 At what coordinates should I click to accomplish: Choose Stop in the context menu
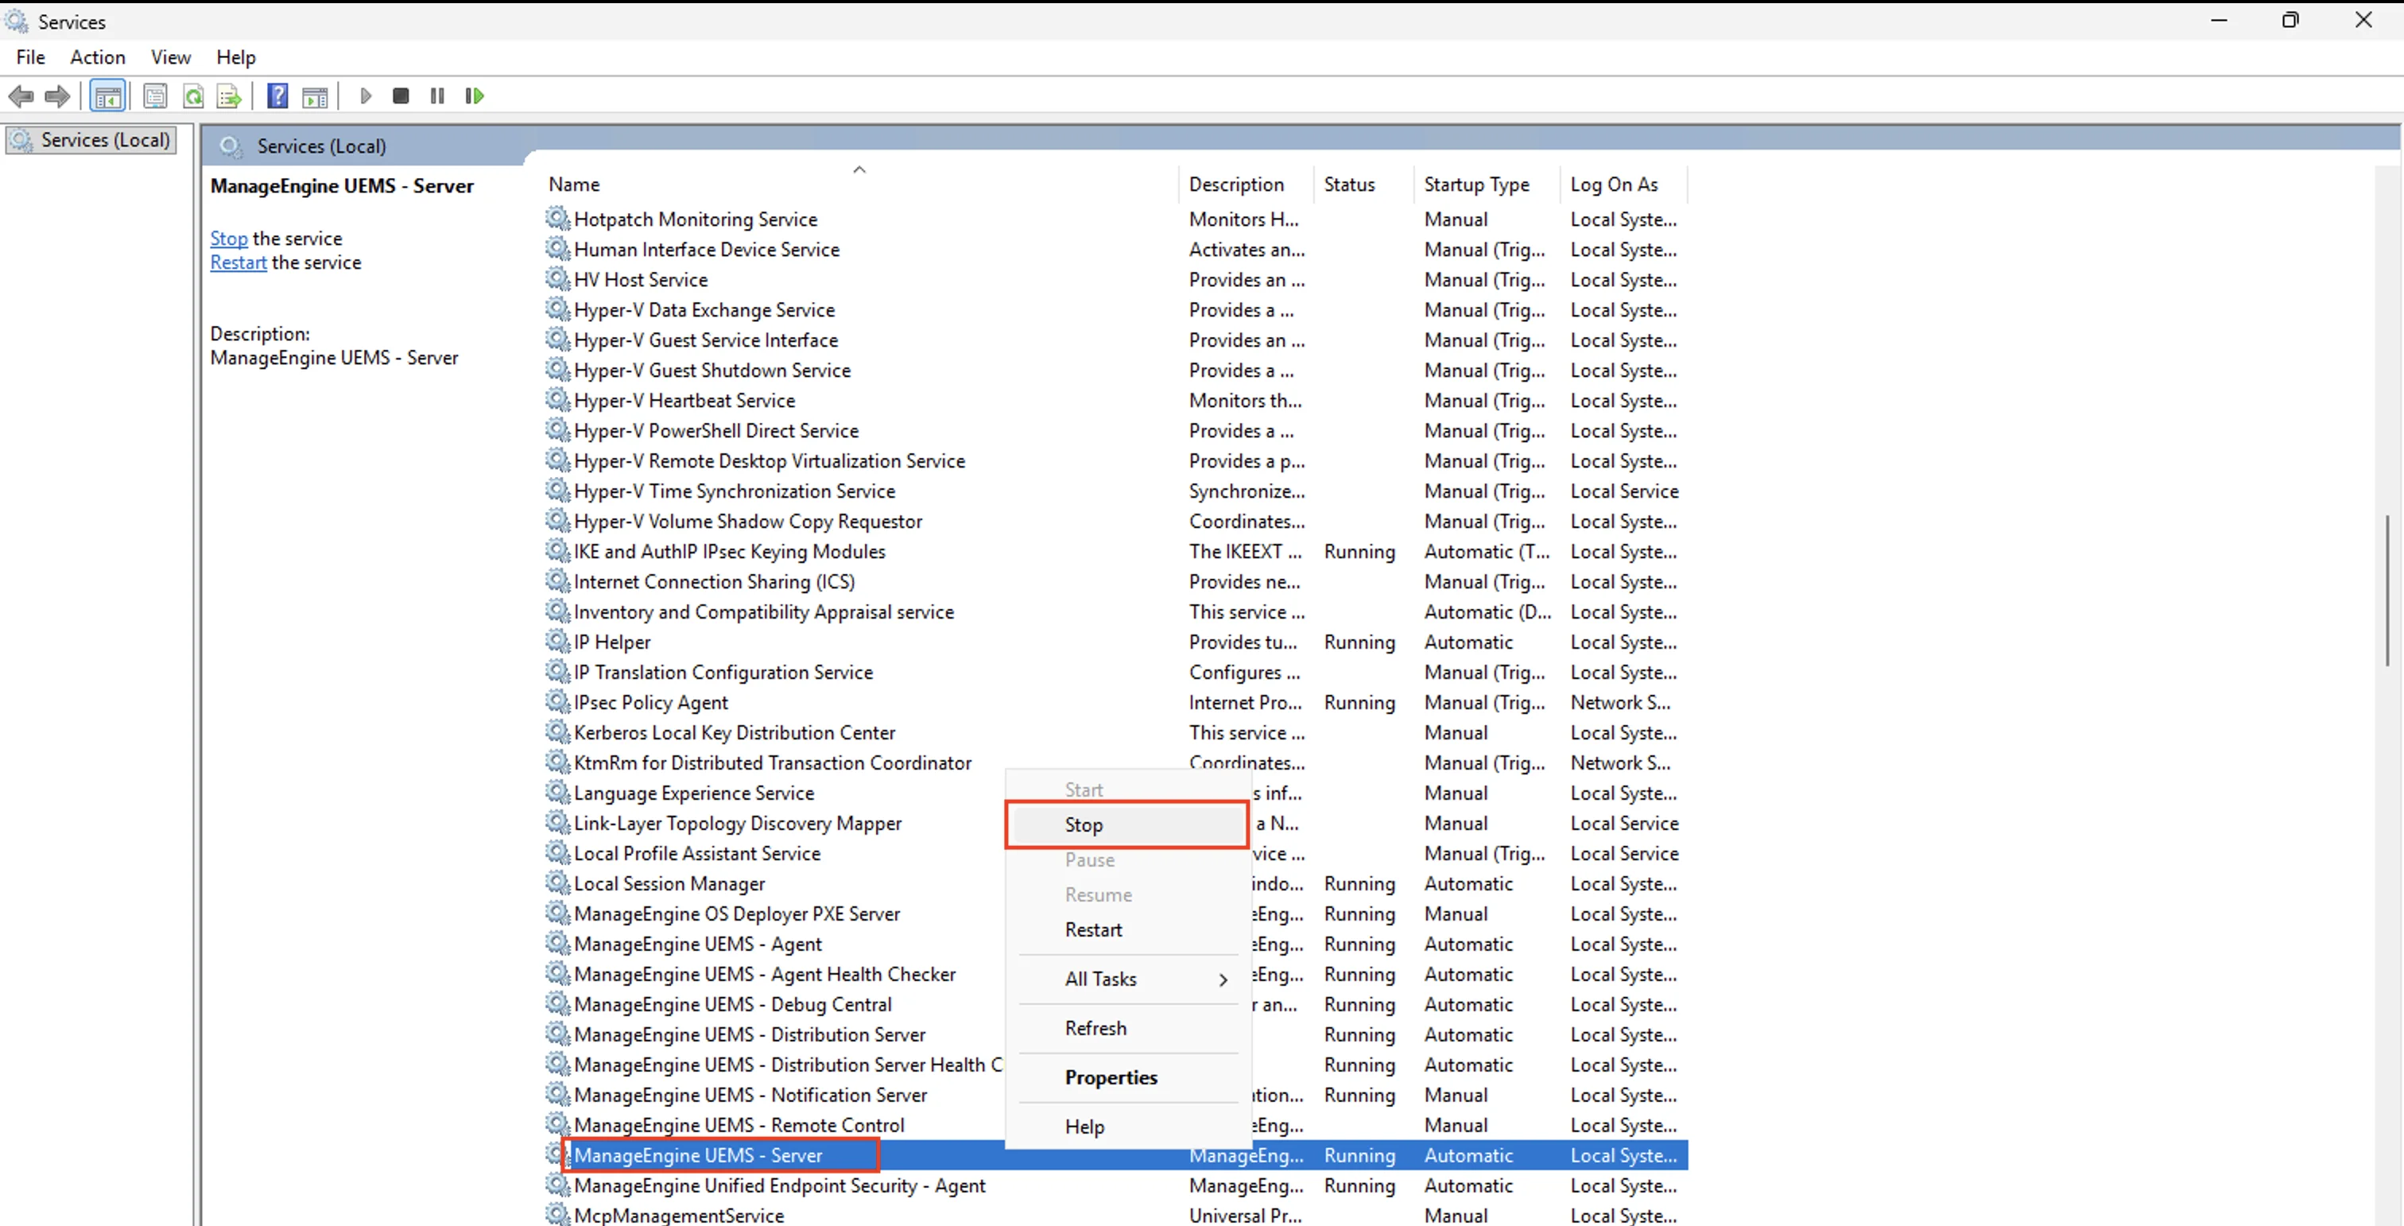pyautogui.click(x=1127, y=824)
